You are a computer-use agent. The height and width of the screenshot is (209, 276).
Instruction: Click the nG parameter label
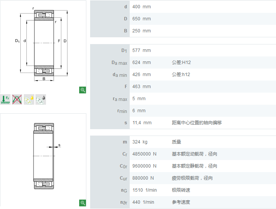pos(124,191)
